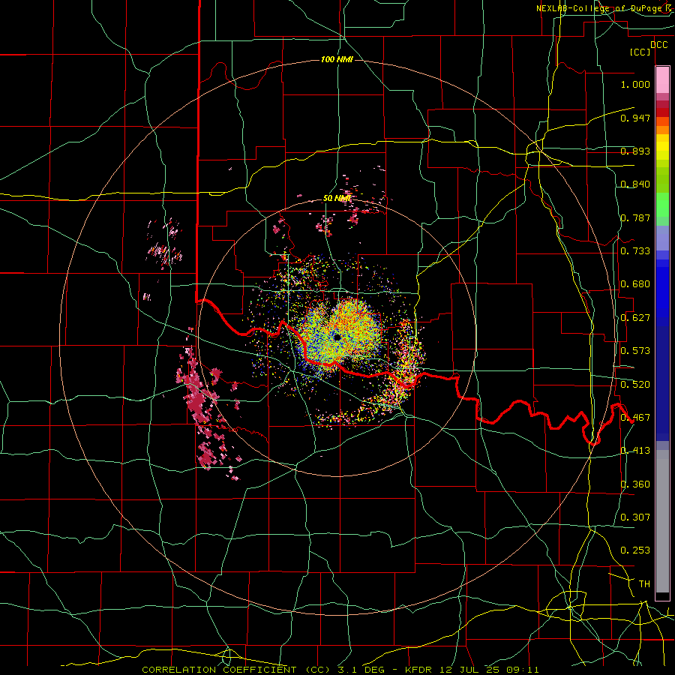Select the 0.413 legend value
Image resolution: width=675 pixels, height=675 pixels.
(635, 451)
